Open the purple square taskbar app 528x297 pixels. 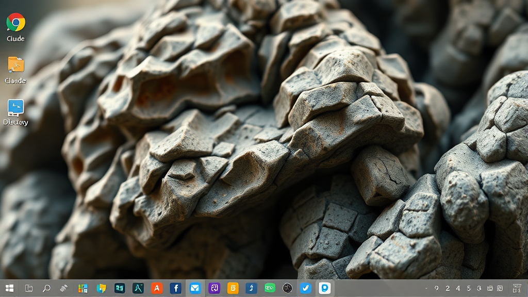coord(214,288)
